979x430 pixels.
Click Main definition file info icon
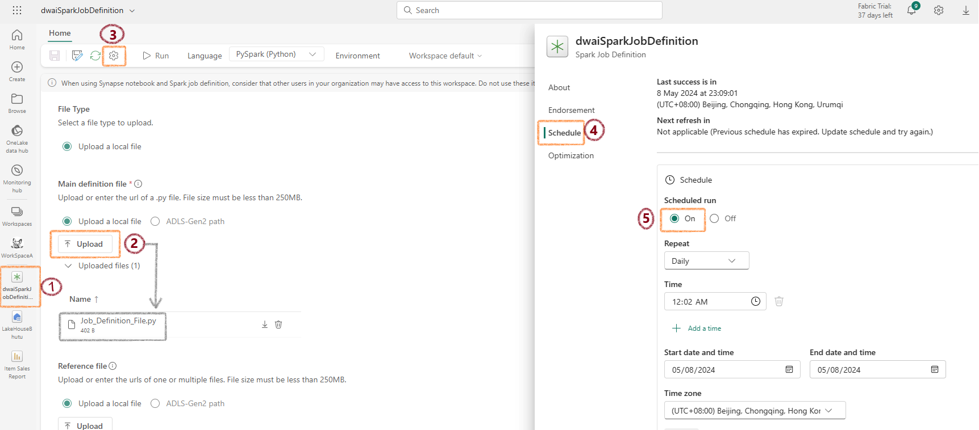(138, 184)
